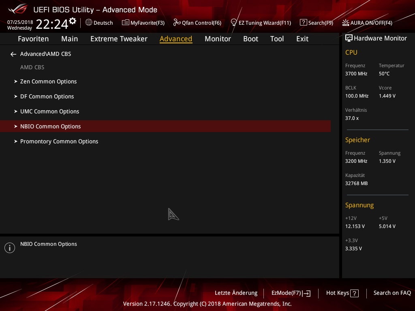
Task: Expand the DF Common Options arrow
Action: tap(16, 96)
